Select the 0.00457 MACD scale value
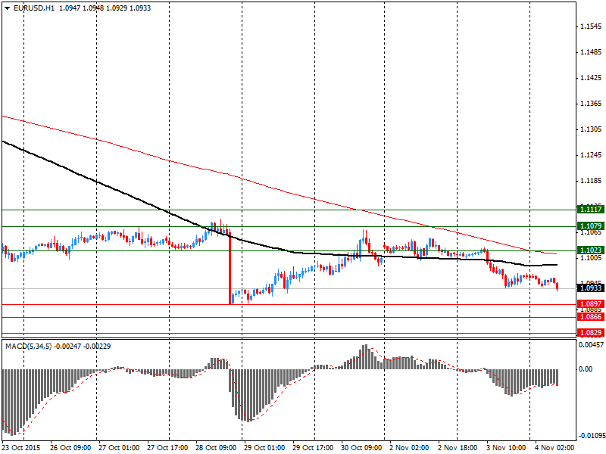The height and width of the screenshot is (454, 606). (591, 345)
